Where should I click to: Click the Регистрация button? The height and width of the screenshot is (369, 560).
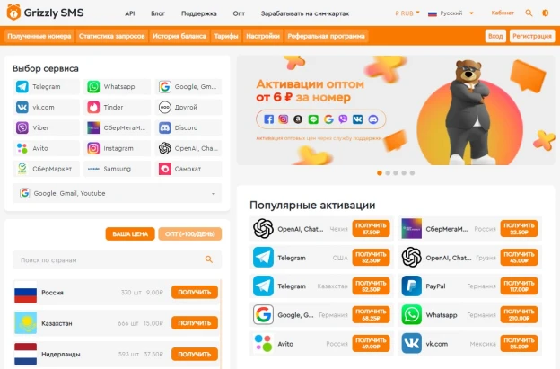(x=532, y=36)
